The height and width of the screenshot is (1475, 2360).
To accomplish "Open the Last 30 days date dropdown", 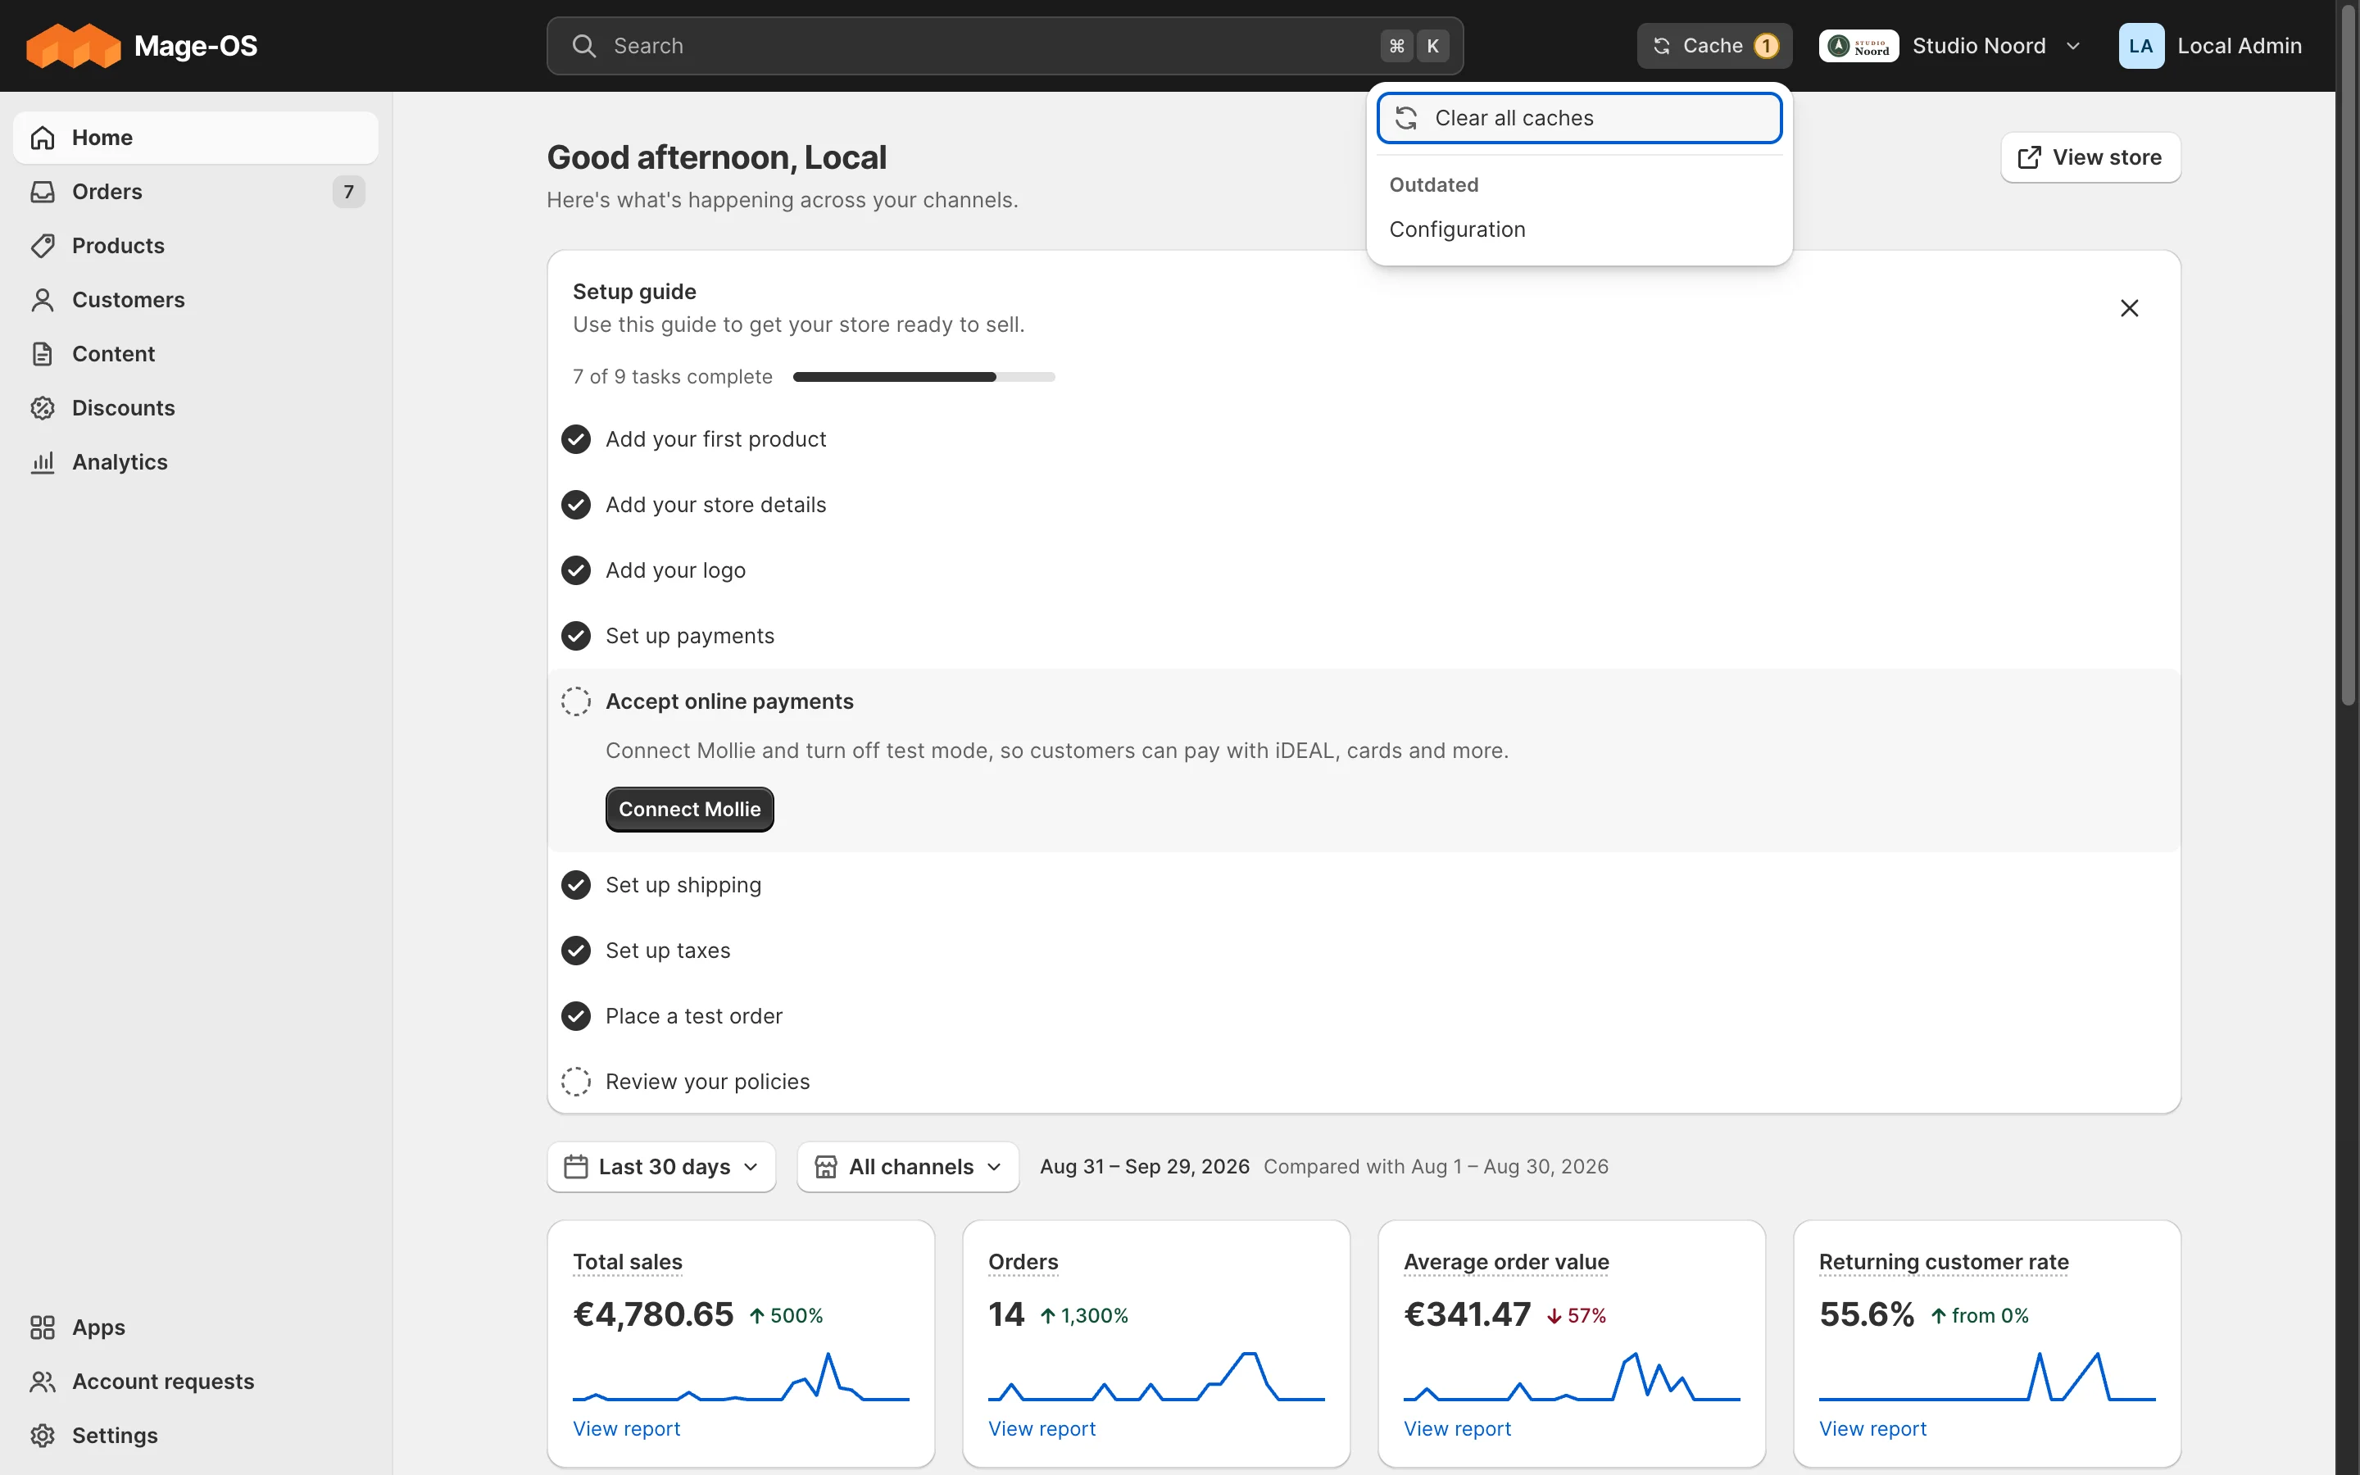I will [661, 1167].
